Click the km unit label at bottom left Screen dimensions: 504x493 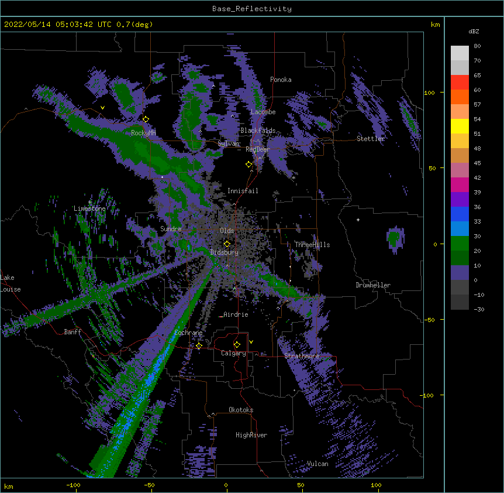coord(8,487)
